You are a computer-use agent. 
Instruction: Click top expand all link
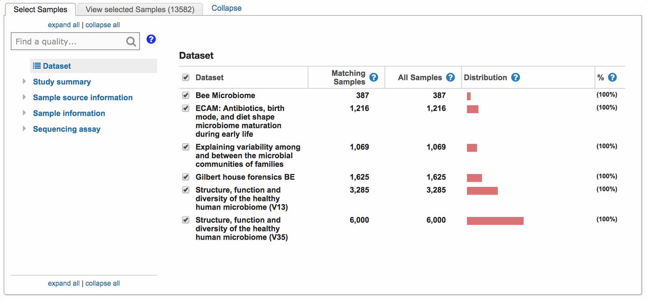[x=64, y=25]
